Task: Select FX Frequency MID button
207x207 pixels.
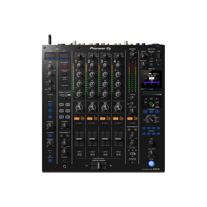Action: tap(151, 112)
